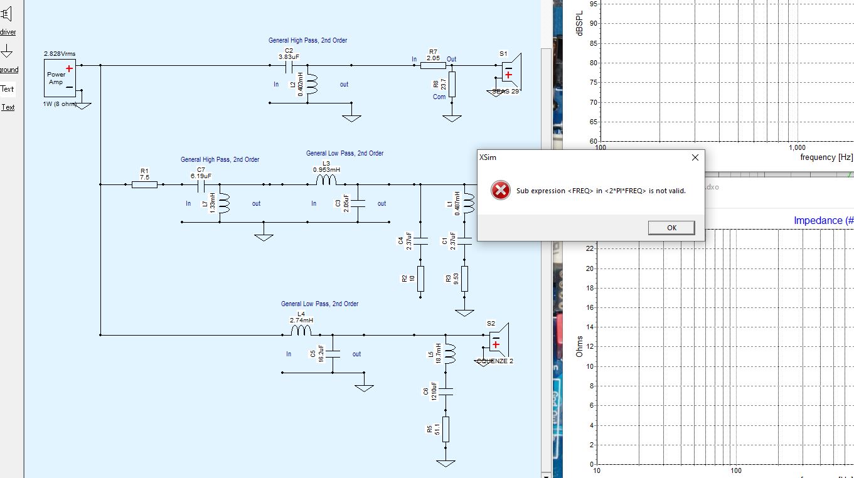Select capacitor C2 3.83uF
The width and height of the screenshot is (854, 478).
click(289, 65)
